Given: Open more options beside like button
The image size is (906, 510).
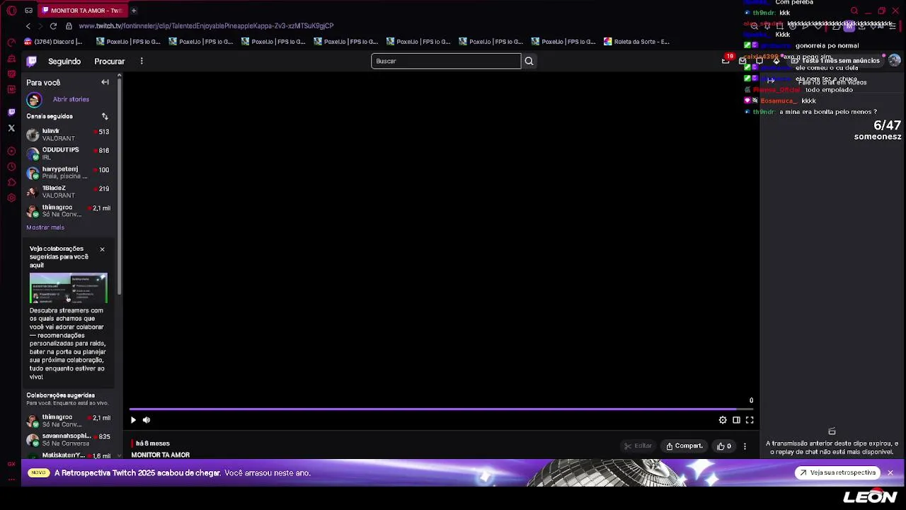Looking at the screenshot, I should click(745, 446).
